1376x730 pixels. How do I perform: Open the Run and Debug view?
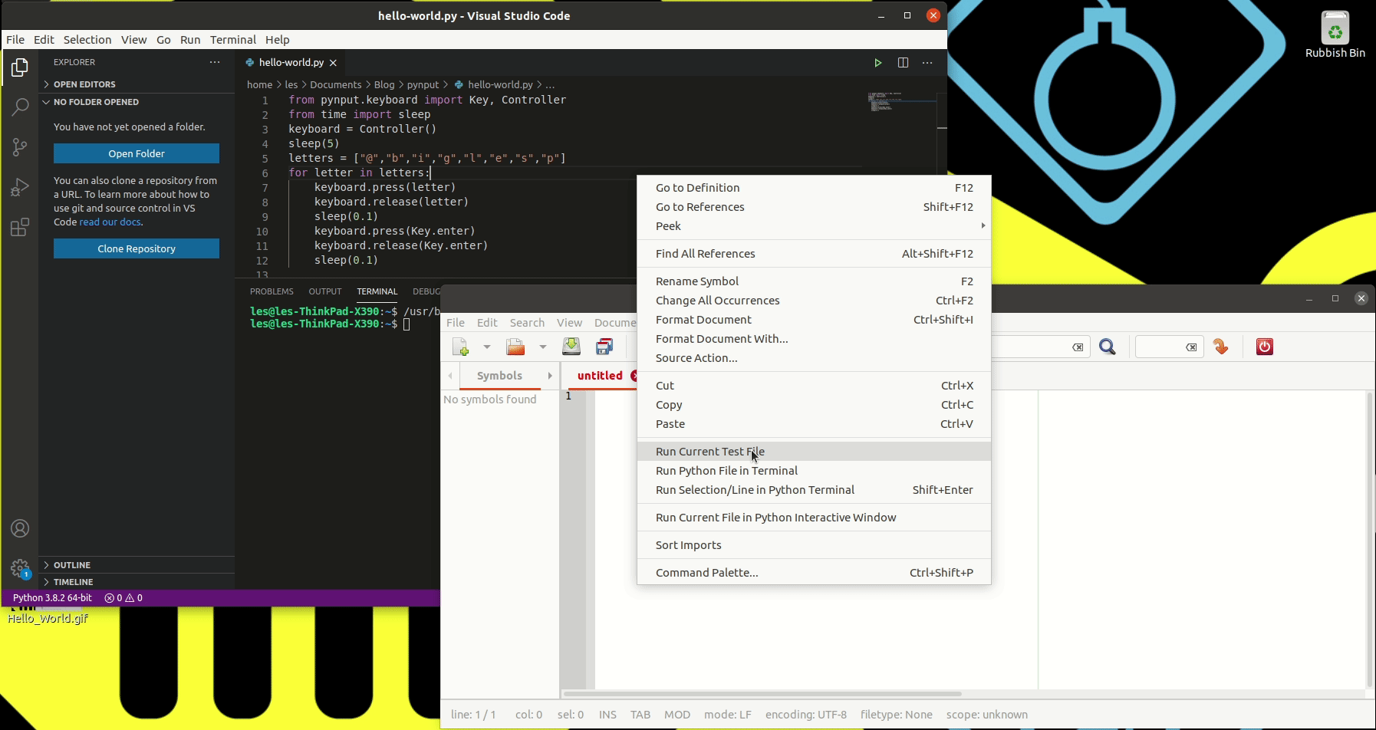click(20, 187)
